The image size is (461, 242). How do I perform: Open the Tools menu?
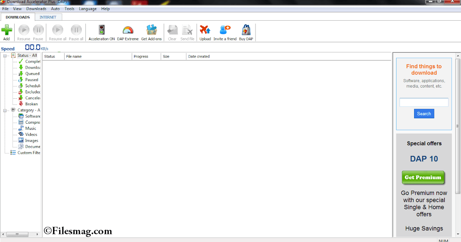(x=70, y=9)
